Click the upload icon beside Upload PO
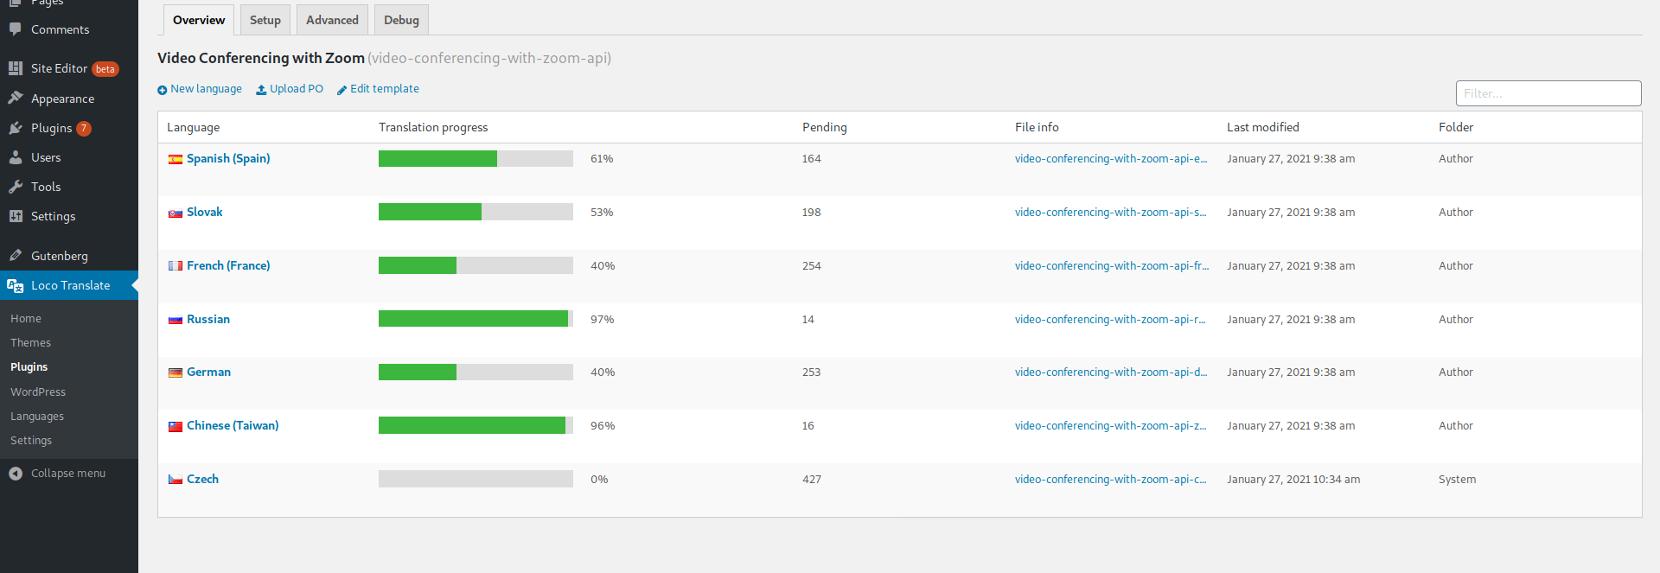 pos(261,90)
